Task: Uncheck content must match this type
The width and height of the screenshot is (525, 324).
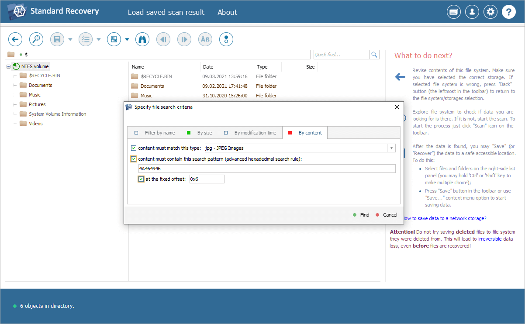Action: click(134, 148)
